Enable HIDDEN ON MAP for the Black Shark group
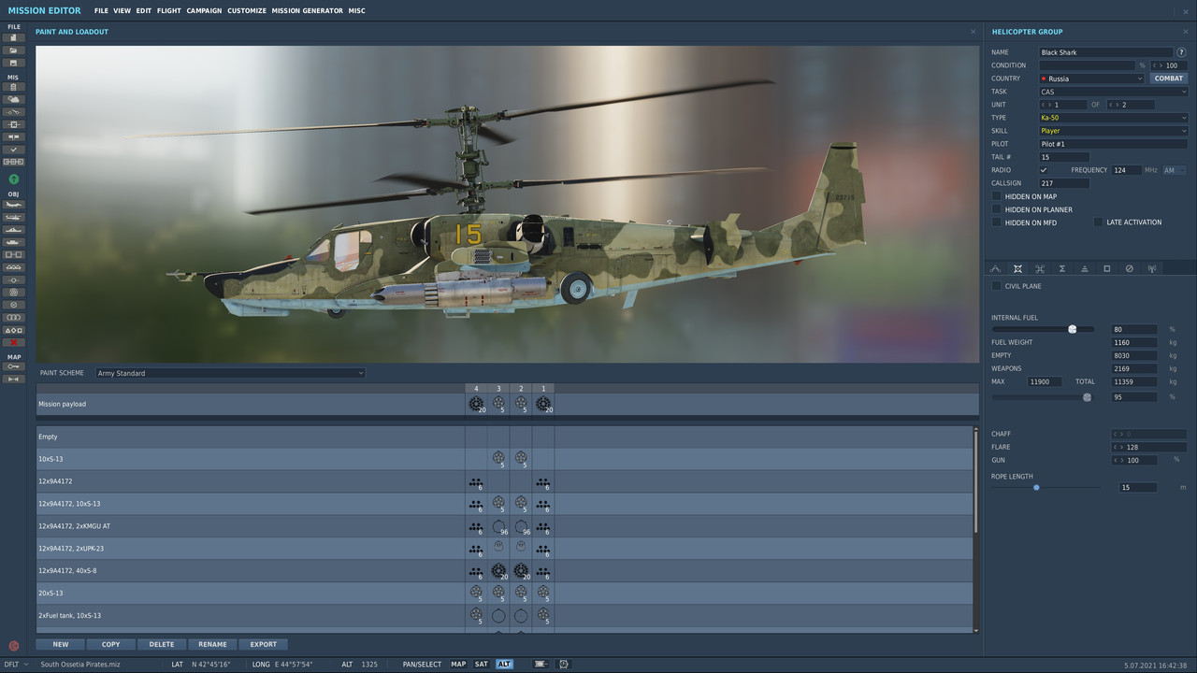 pos(996,196)
